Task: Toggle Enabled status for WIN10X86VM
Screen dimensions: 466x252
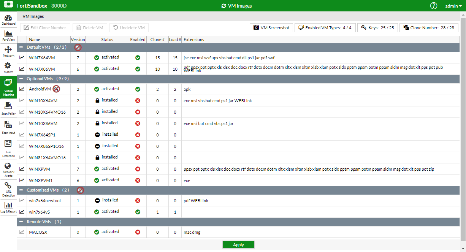Action: click(x=138, y=124)
